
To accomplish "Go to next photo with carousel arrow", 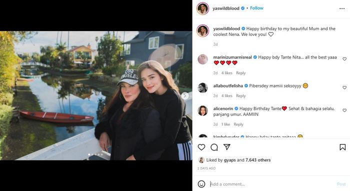I will click(x=184, y=95).
